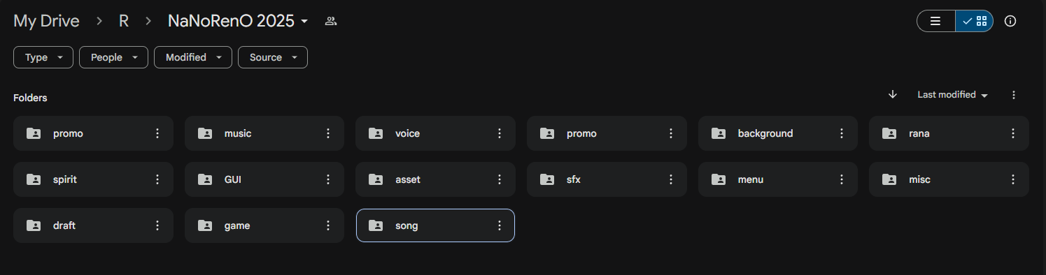This screenshot has height=275, width=1046.
Task: Go to My Drive breadcrumb
Action: [46, 21]
